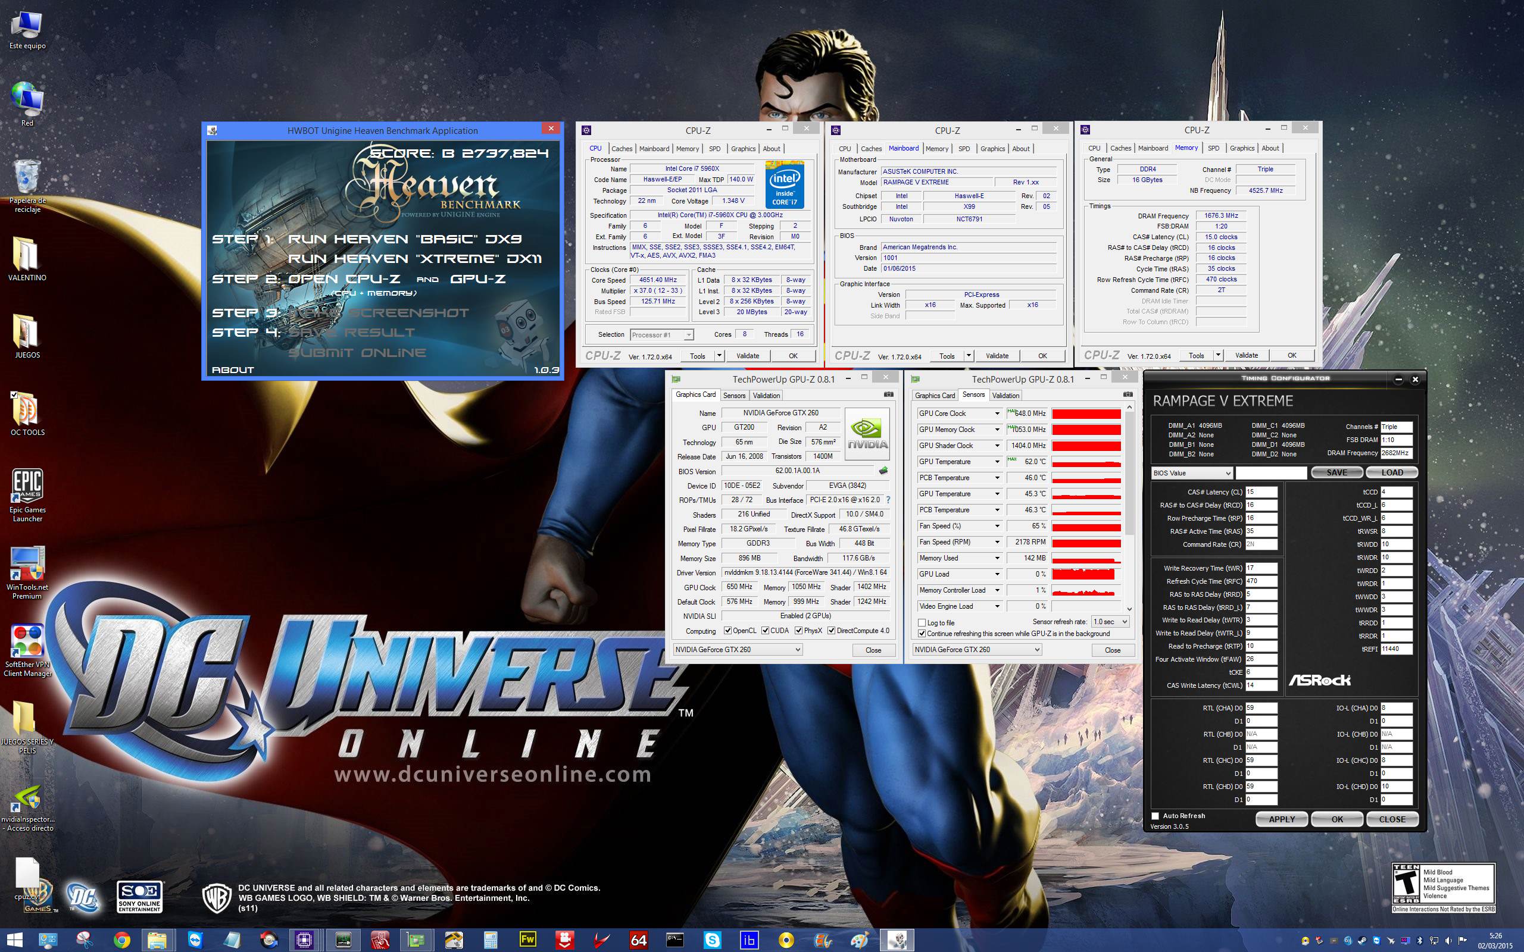This screenshot has width=1524, height=952.
Task: Click the GPU-Z sensors list scrollbar
Action: pos(1129,472)
